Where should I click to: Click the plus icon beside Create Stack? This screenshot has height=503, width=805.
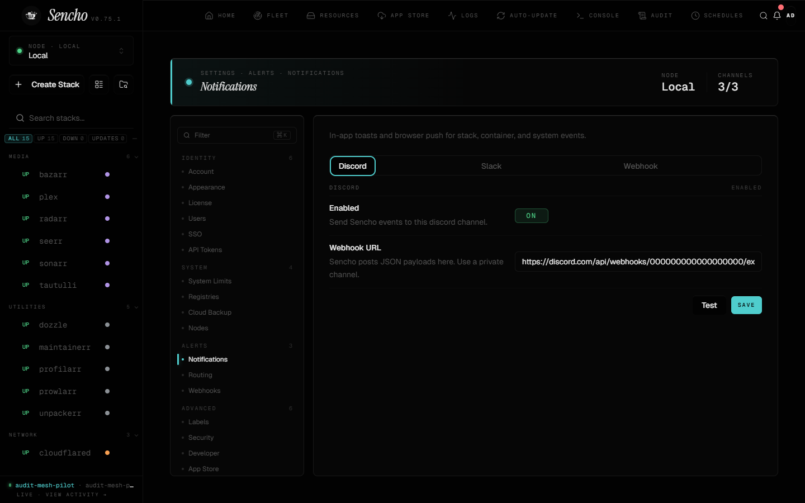coord(18,84)
